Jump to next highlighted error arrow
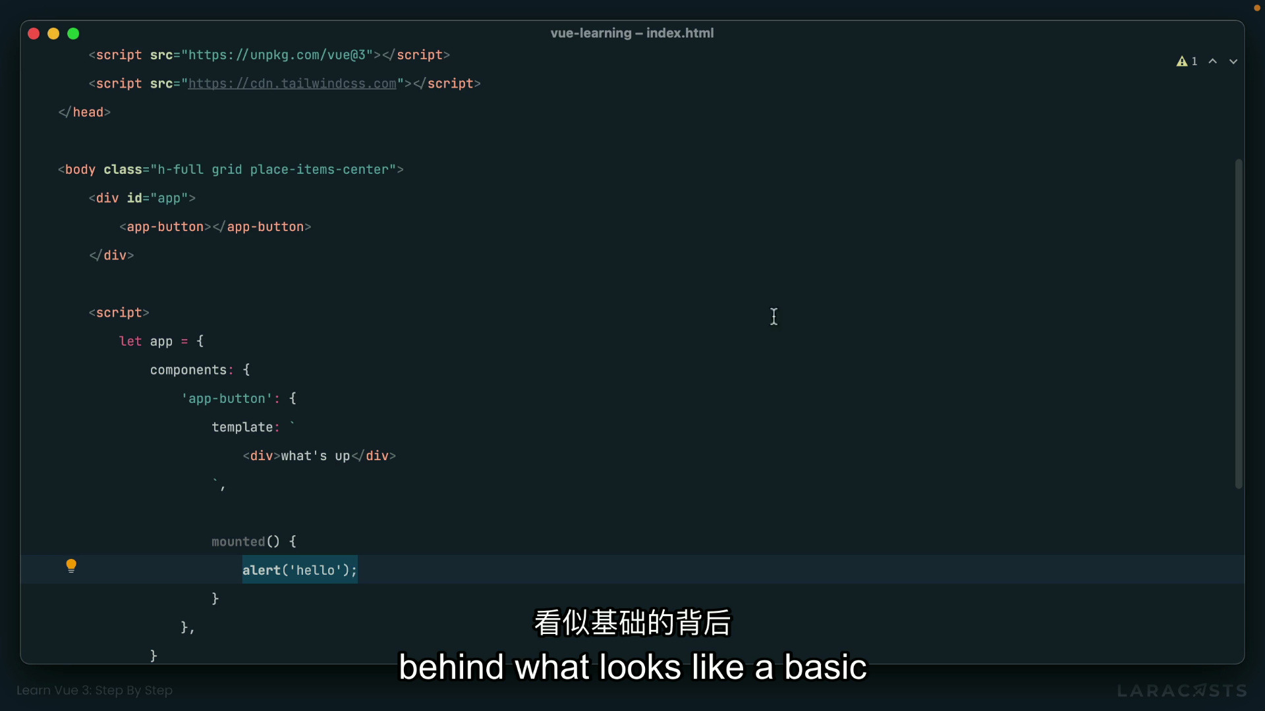This screenshot has height=711, width=1265. click(x=1233, y=61)
